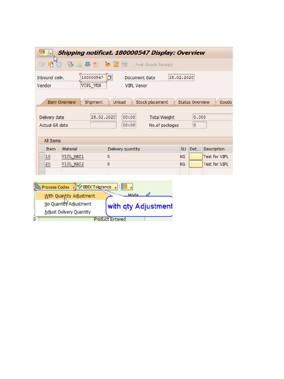Click the other delivery document toolbar icon

51,64
